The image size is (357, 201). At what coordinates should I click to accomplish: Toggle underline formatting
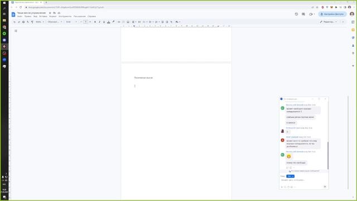point(104,22)
